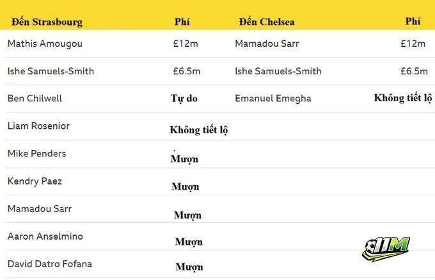The width and height of the screenshot is (435, 280).
Task: Click on Liam Rosenior
Action: pyautogui.click(x=38, y=126)
